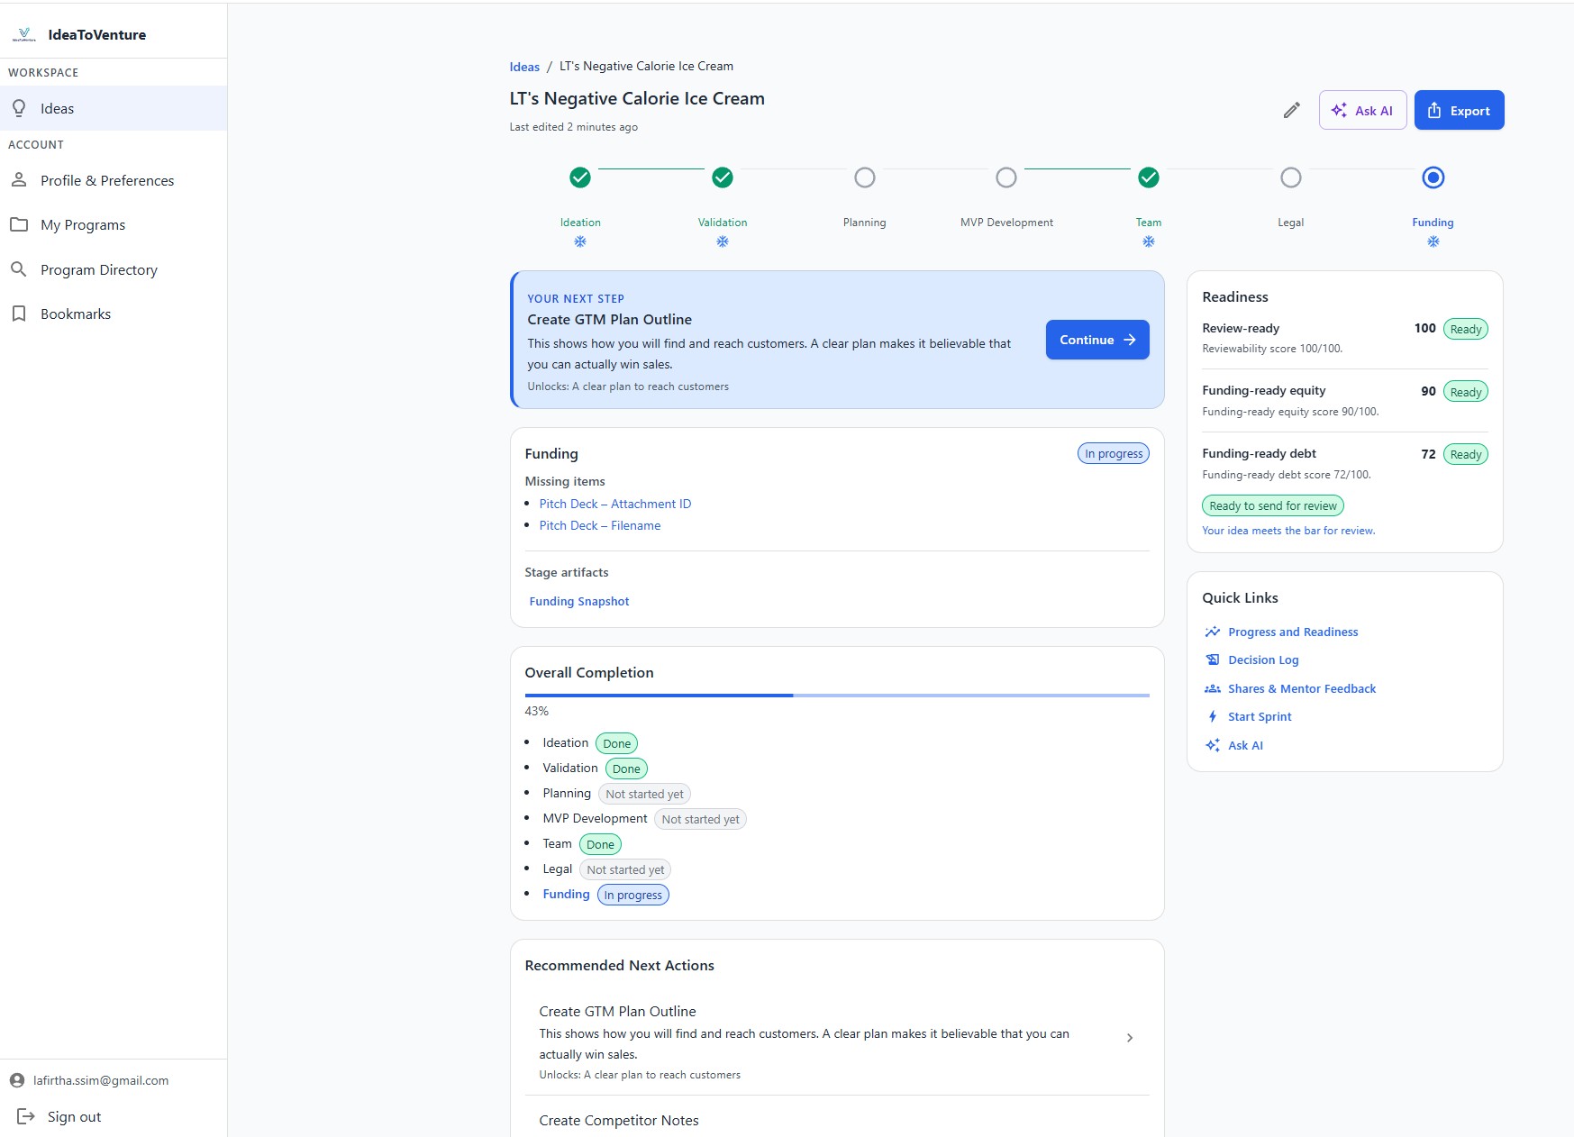Open Profile & Preferences

point(114,180)
